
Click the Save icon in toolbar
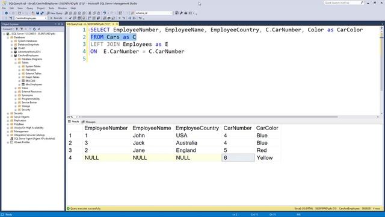(37, 13)
